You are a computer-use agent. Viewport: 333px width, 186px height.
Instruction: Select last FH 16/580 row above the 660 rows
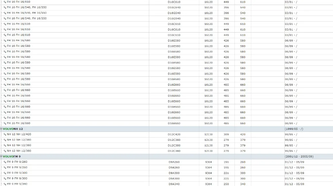coord(166,79)
